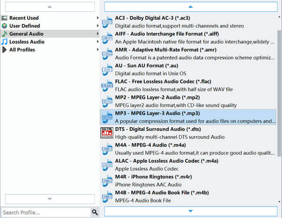Choose M4B - MPEG-4 Audio Book File (*.m4b)
The width and height of the screenshot is (282, 218).
click(x=188, y=196)
